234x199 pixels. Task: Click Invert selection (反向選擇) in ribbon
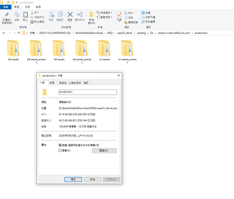(148, 21)
